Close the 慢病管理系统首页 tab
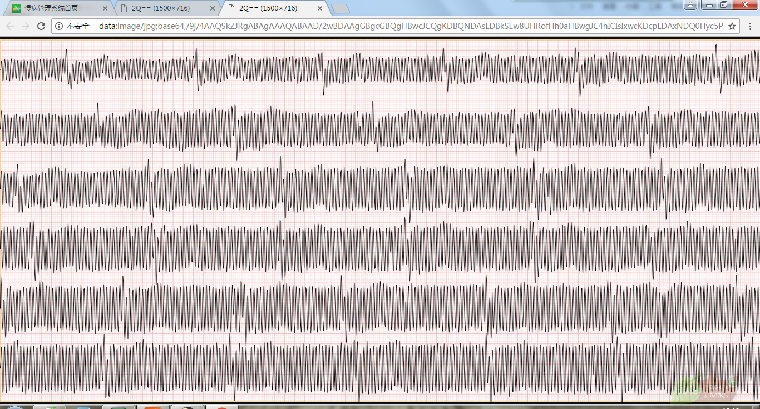The height and width of the screenshot is (409, 760). 105,8
